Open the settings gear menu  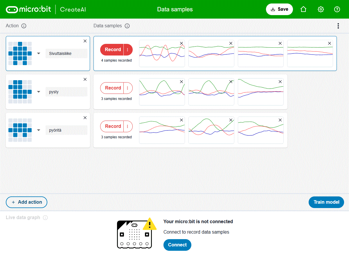click(321, 9)
